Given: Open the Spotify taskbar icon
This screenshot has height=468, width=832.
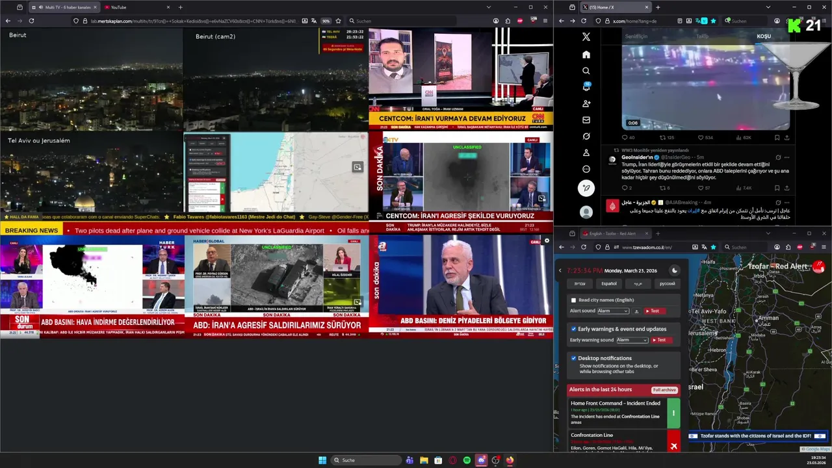Looking at the screenshot, I should click(x=467, y=460).
